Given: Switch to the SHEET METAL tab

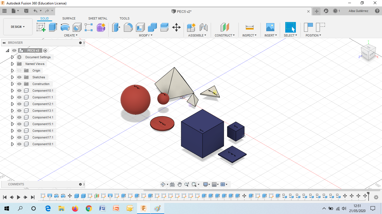Looking at the screenshot, I should pos(98,18).
